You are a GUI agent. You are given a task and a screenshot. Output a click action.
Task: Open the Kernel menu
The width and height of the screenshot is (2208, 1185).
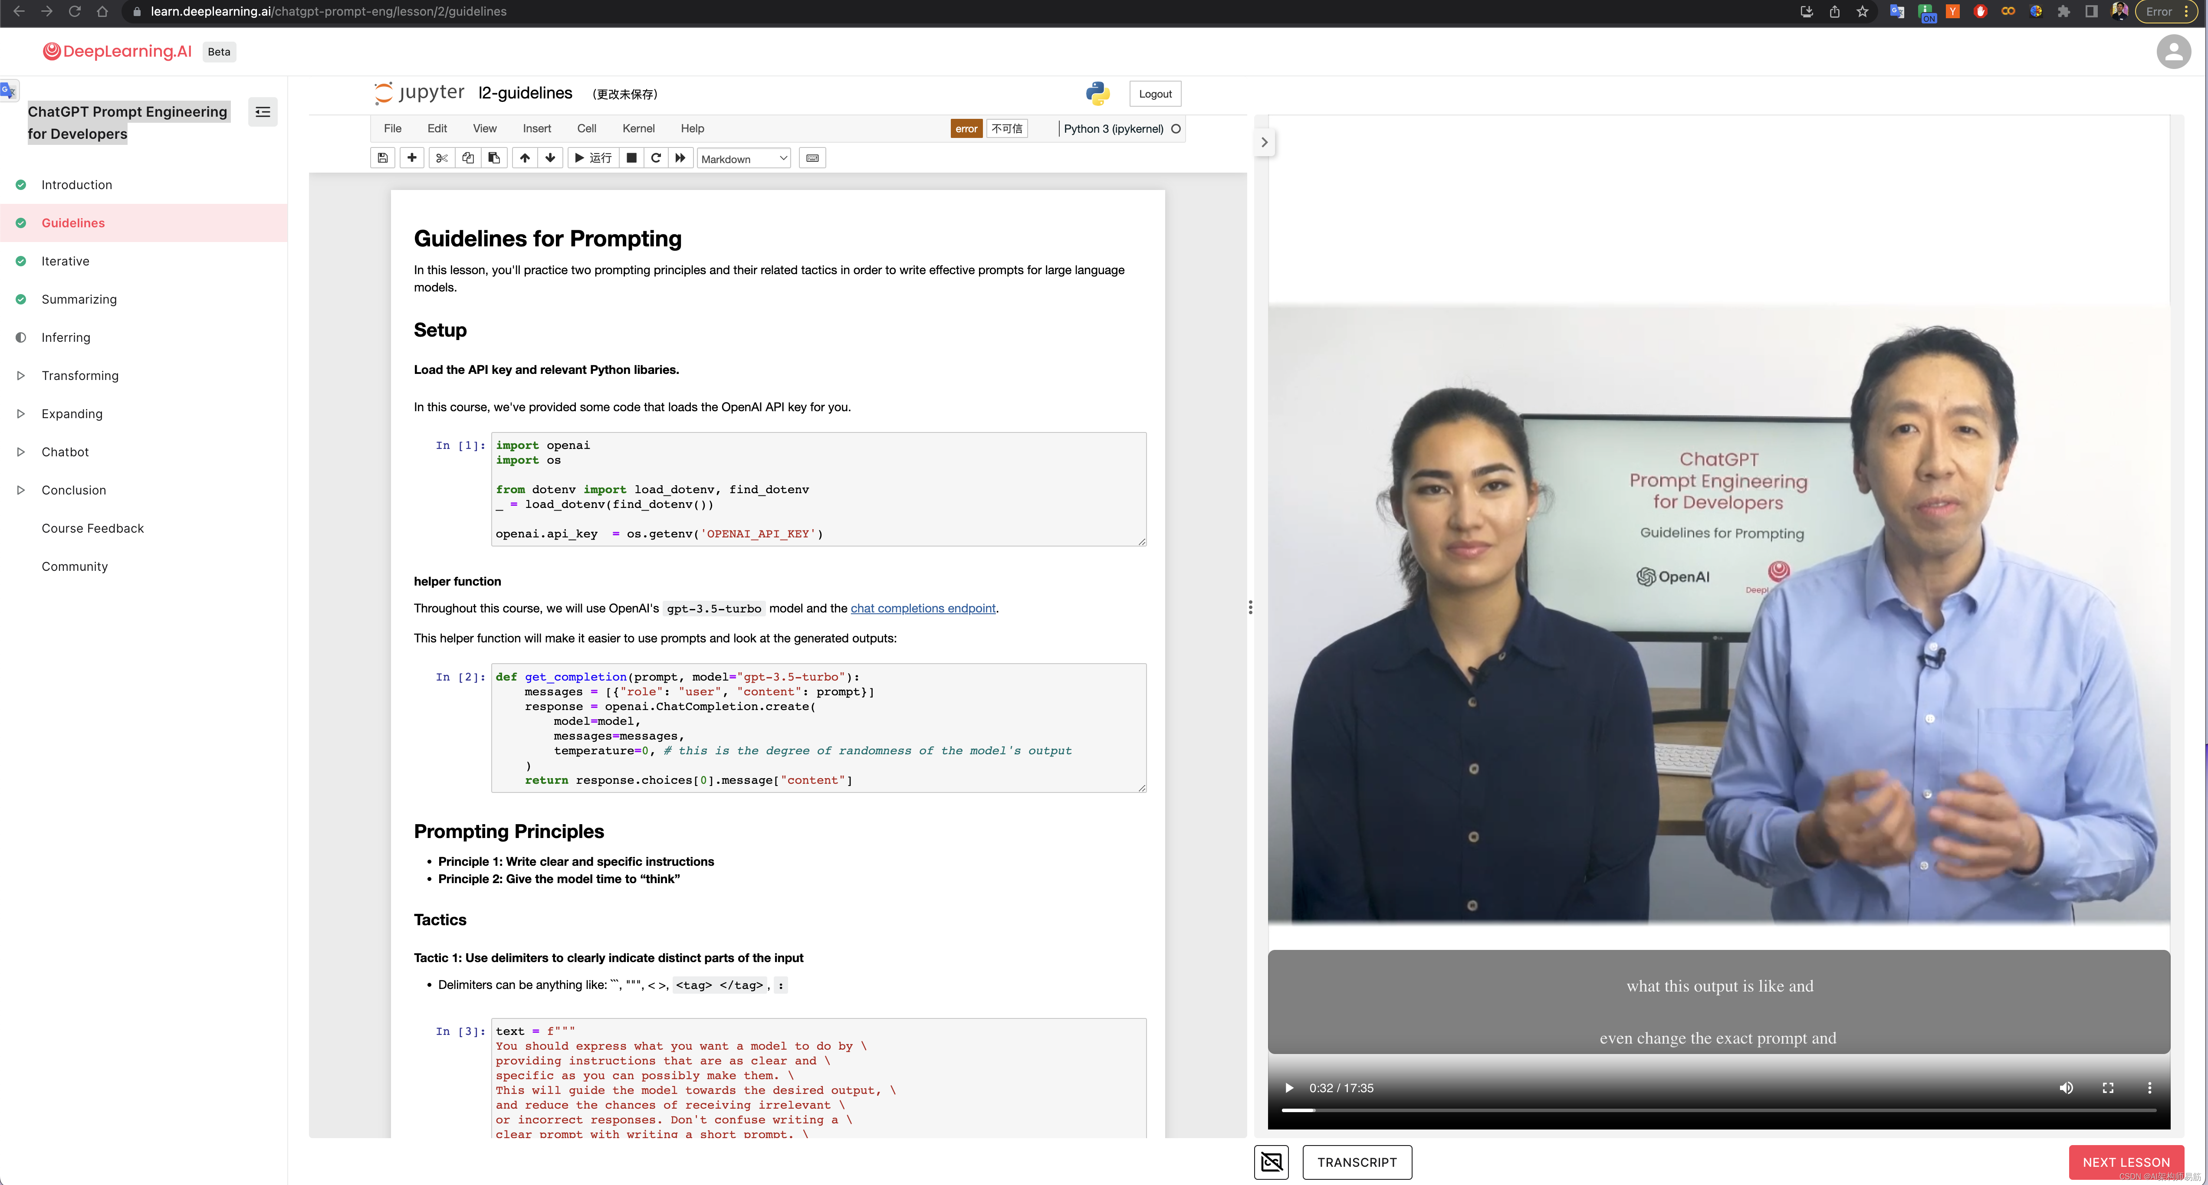click(638, 128)
